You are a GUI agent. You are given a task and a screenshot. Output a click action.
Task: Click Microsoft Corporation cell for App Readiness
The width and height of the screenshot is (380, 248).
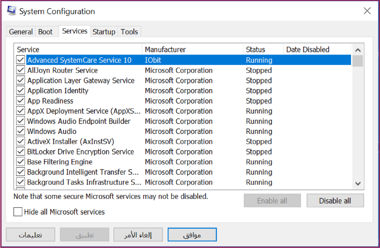click(x=178, y=101)
